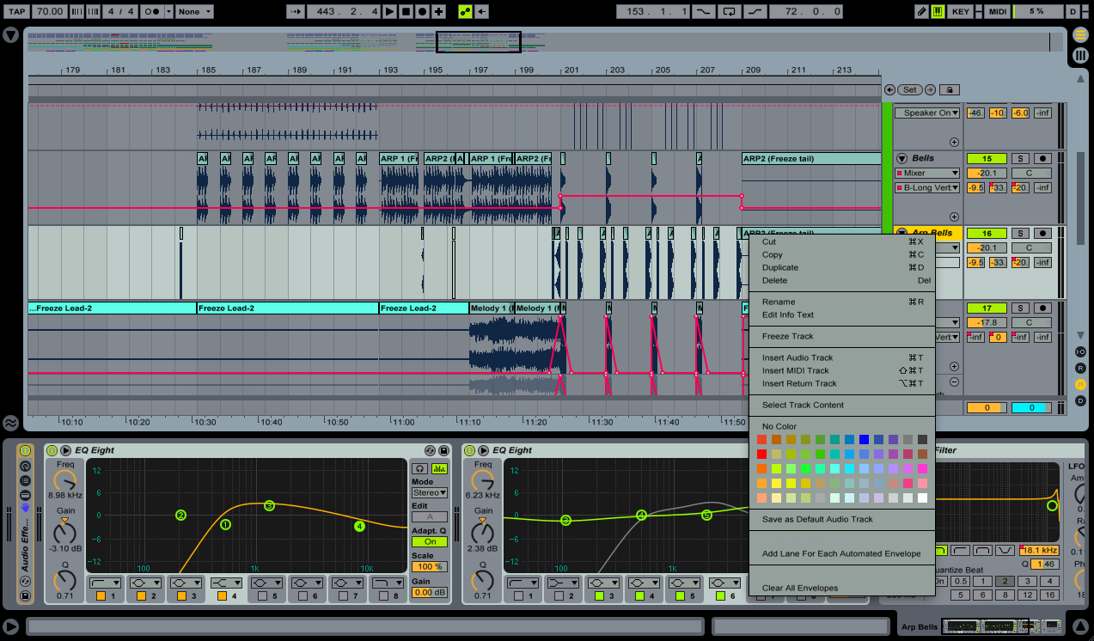This screenshot has height=641, width=1094.
Task: Open EQ Eight Mode Stereo dropdown
Action: (430, 492)
